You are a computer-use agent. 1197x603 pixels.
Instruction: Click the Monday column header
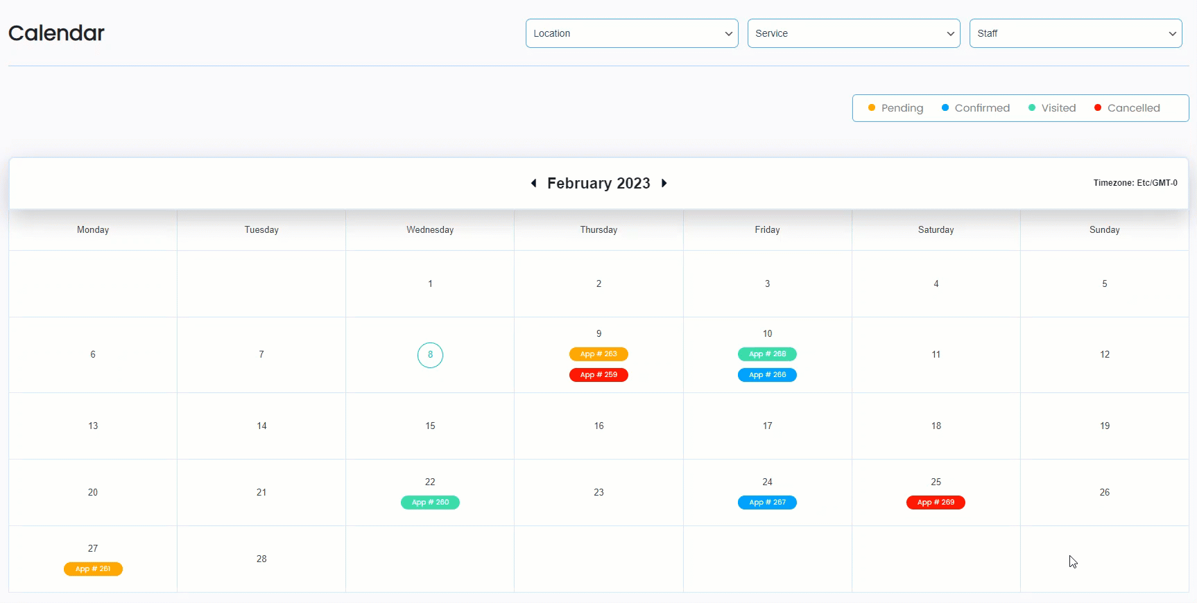coord(93,229)
